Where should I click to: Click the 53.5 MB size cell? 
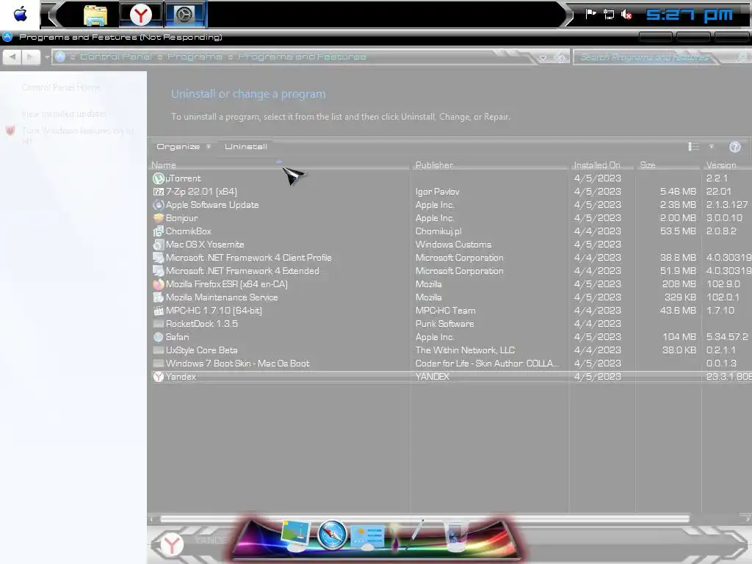point(678,231)
